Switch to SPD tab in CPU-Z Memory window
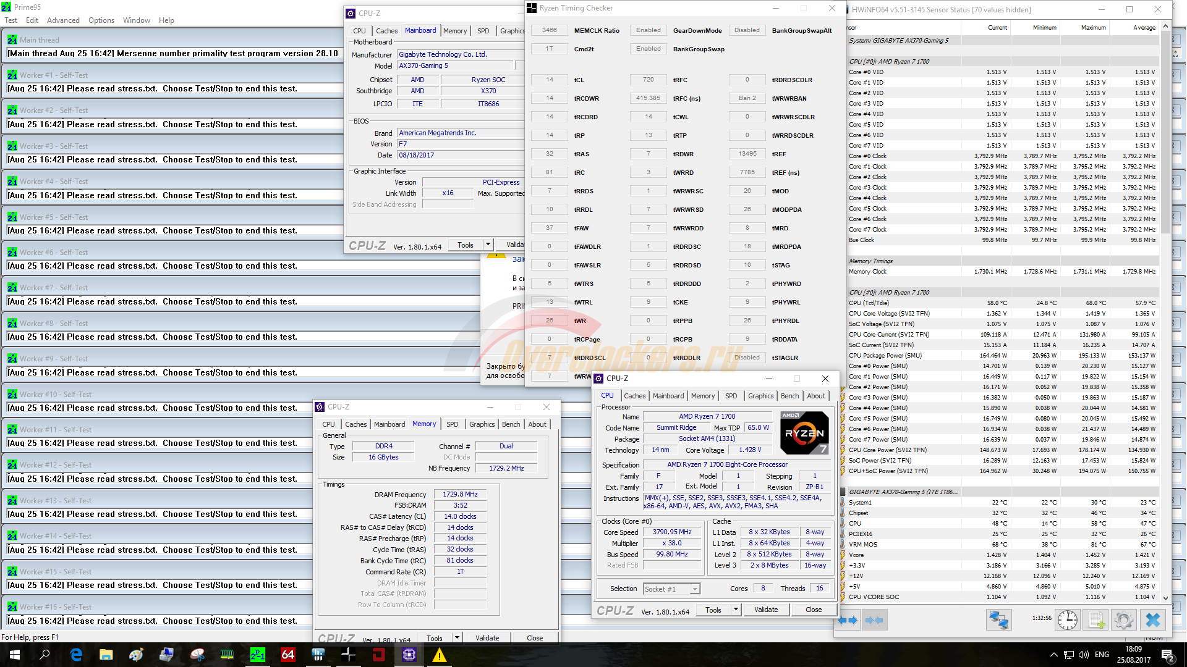Screen dimensions: 1187x667 (x=453, y=424)
